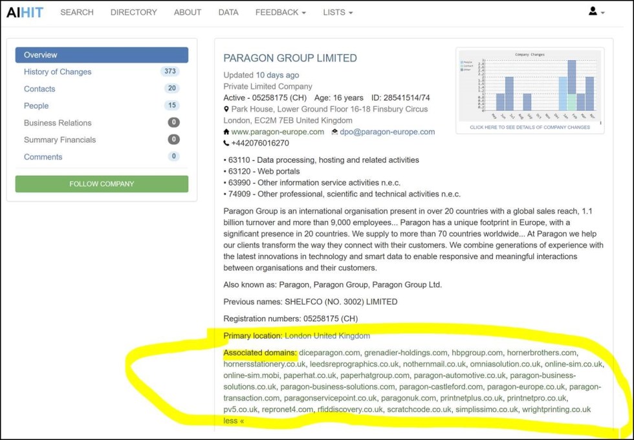This screenshot has width=634, height=440.
Task: Open the paragonservicepoint.co.uk domain link
Action: coord(331,398)
